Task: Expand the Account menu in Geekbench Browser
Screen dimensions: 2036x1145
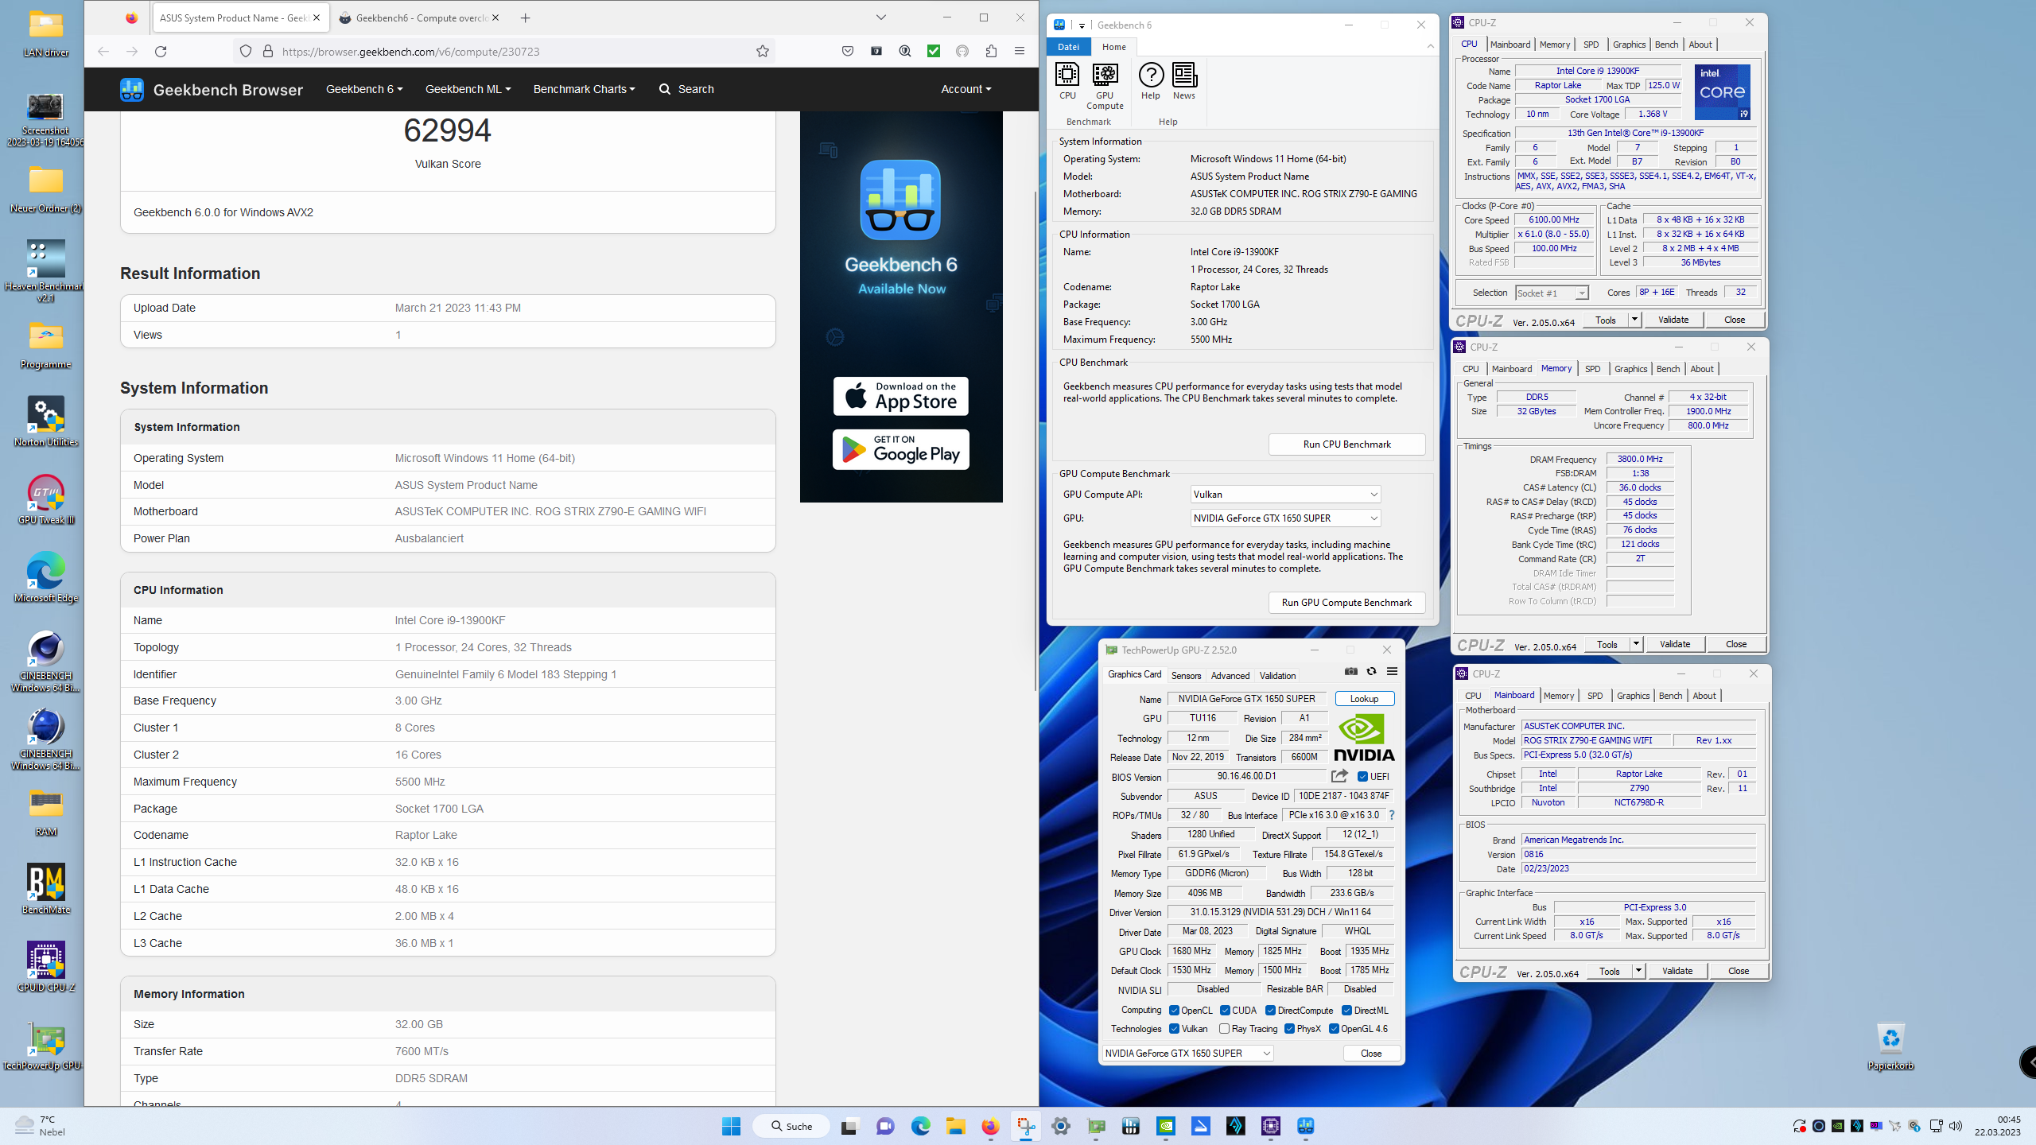Action: click(966, 89)
